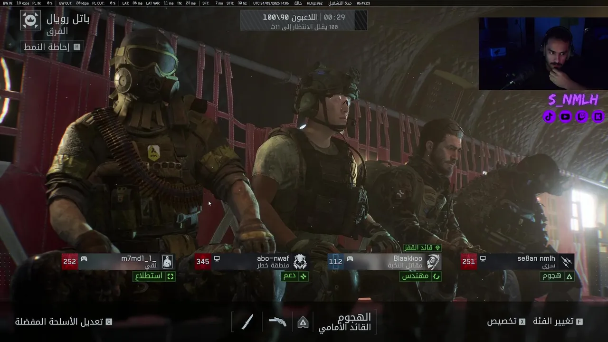The image size is (608, 342).
Task: Click subtitle القائد الأمامي
Action: [345, 328]
